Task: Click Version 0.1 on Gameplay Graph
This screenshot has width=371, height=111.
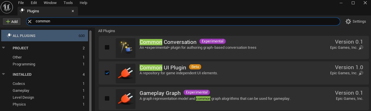Action: coord(349,93)
